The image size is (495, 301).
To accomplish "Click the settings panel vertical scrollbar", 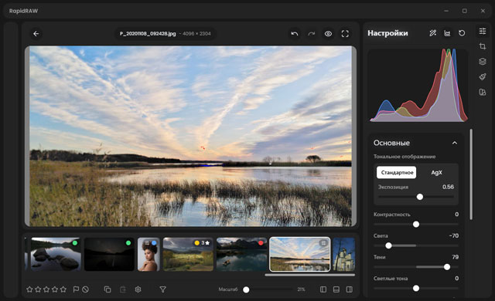I will pyautogui.click(x=471, y=174).
